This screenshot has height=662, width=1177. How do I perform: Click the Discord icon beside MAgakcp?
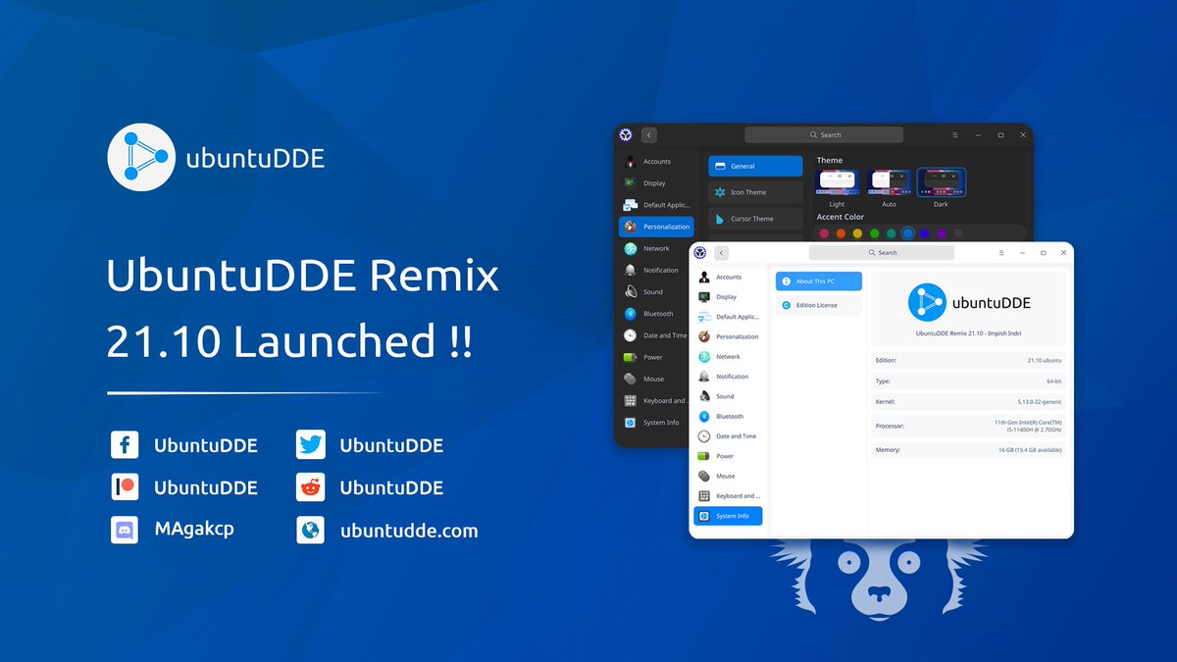[125, 530]
